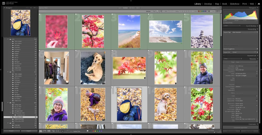Open Compare view (XY) in the toolbar
This screenshot has width=262, height=135.
point(49,131)
